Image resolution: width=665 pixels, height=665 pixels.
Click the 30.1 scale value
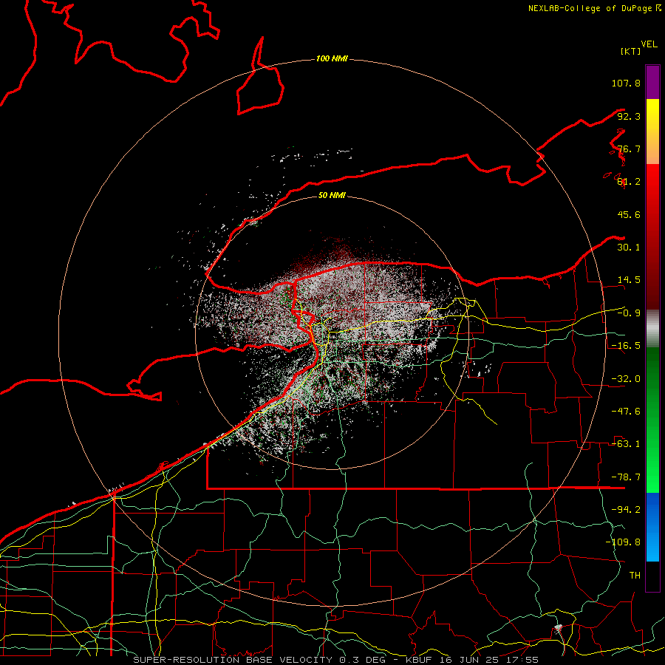point(629,248)
